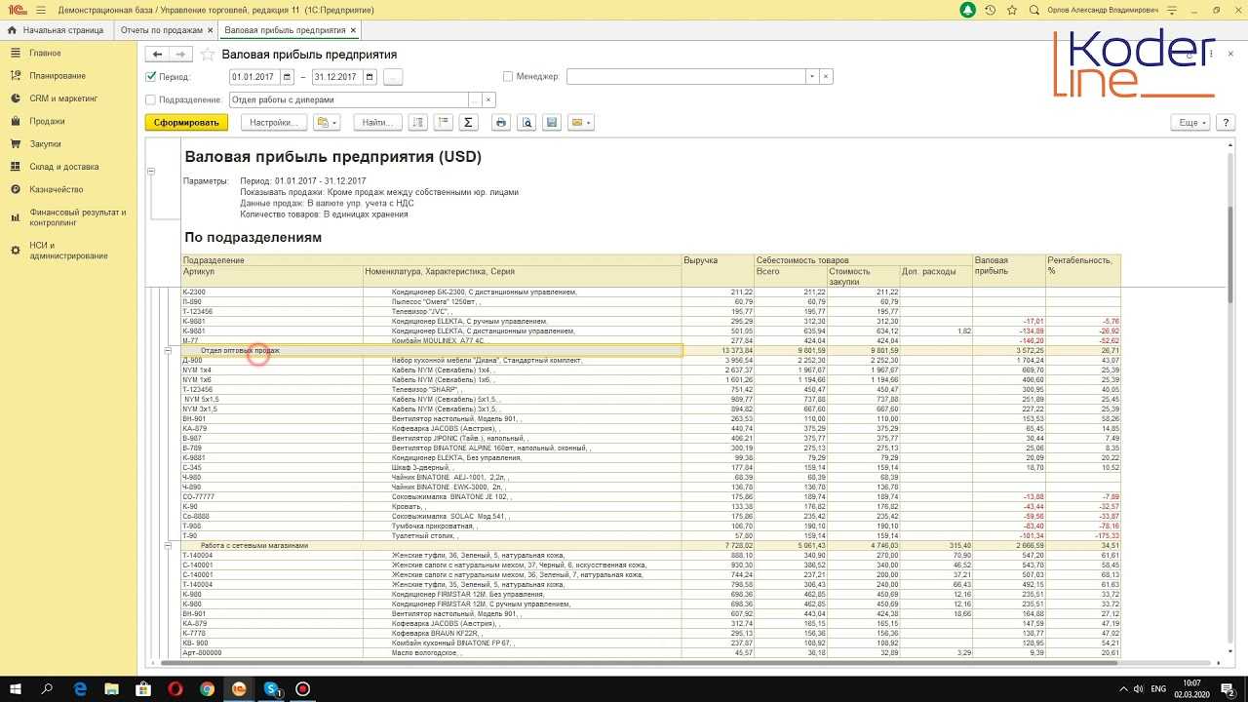Open print preview icon
The image size is (1248, 702).
(526, 123)
